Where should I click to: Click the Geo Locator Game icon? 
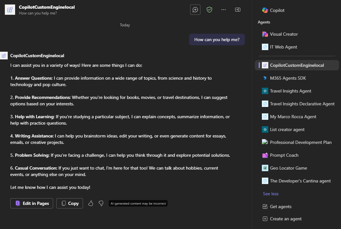pyautogui.click(x=265, y=168)
